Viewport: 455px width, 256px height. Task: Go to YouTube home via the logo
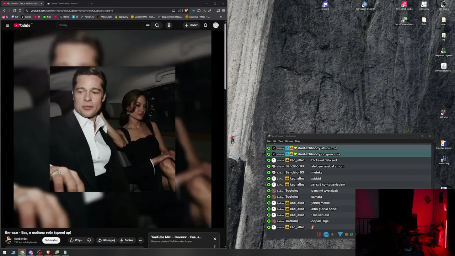pyautogui.click(x=22, y=25)
